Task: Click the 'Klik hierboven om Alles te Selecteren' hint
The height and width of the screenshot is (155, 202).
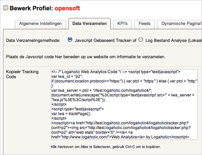Action: coord(106,147)
